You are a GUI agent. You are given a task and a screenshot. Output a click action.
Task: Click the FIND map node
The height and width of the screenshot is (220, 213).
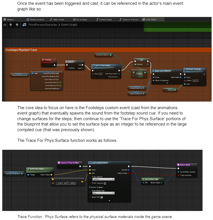coord(139,74)
